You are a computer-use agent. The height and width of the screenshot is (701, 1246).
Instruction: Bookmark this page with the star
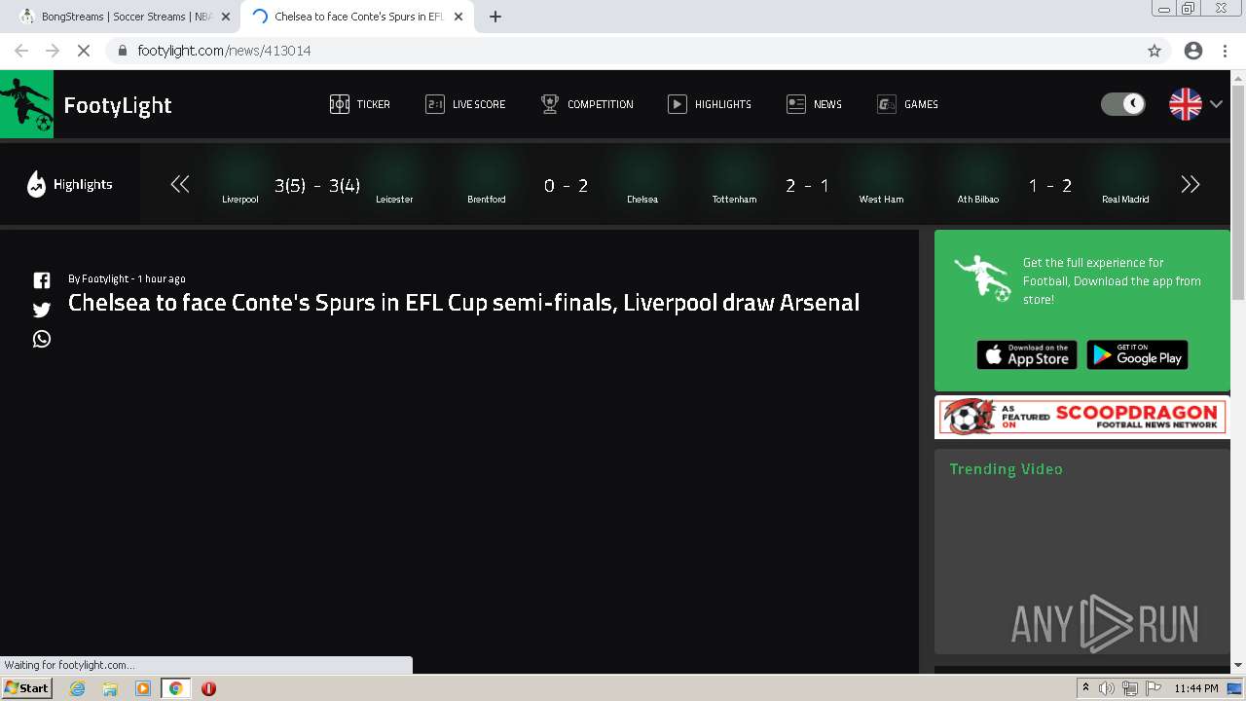tap(1154, 51)
